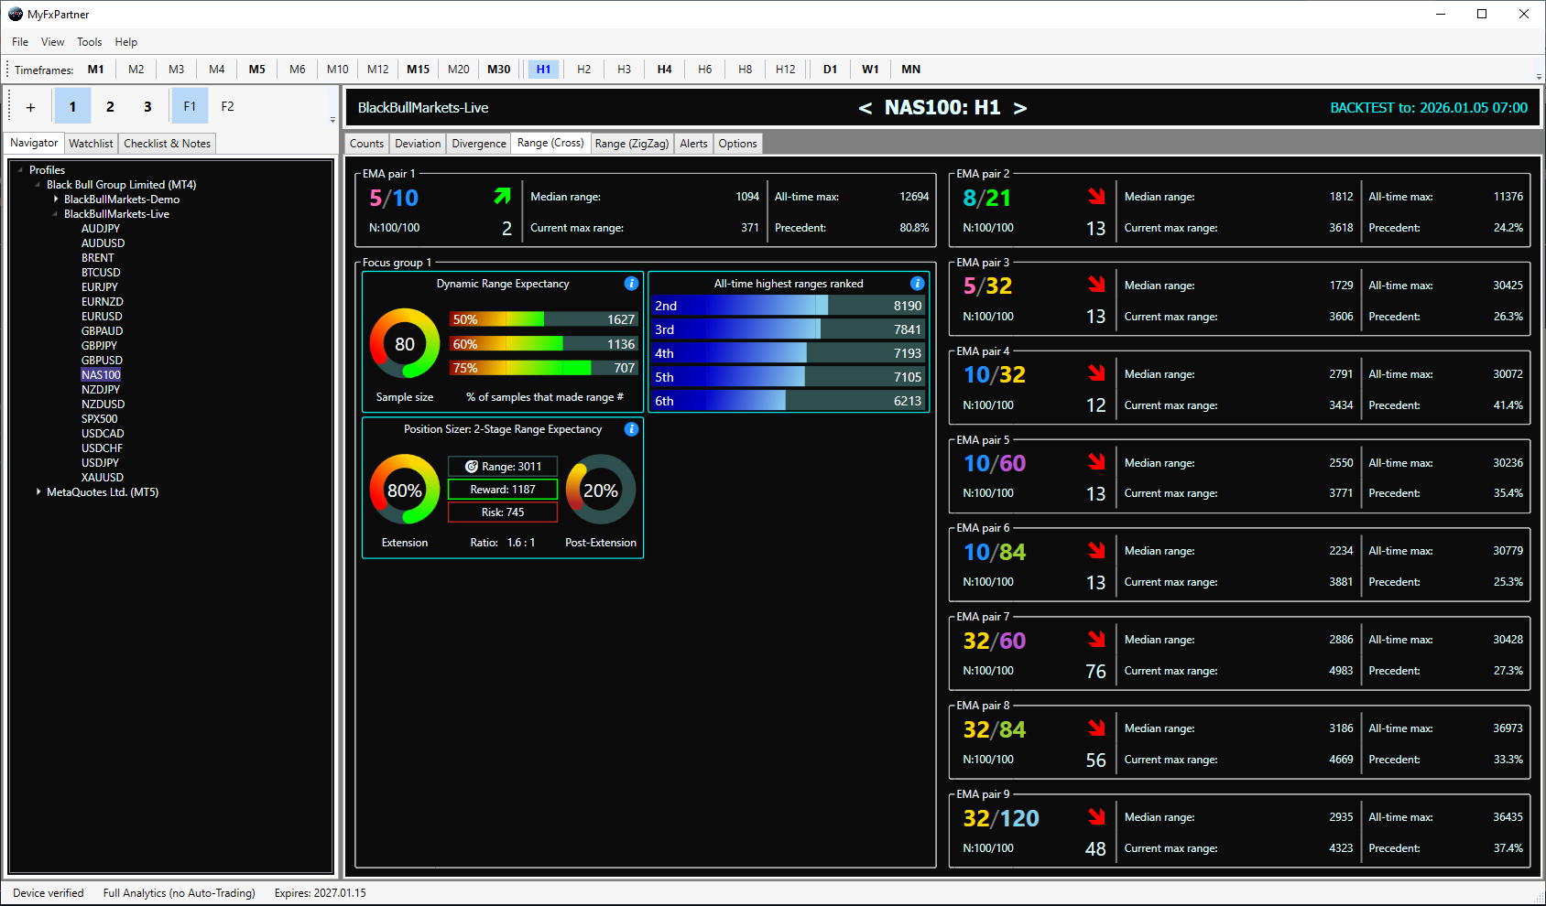This screenshot has width=1546, height=906.
Task: Switch to the Divergence tab
Action: click(x=478, y=143)
